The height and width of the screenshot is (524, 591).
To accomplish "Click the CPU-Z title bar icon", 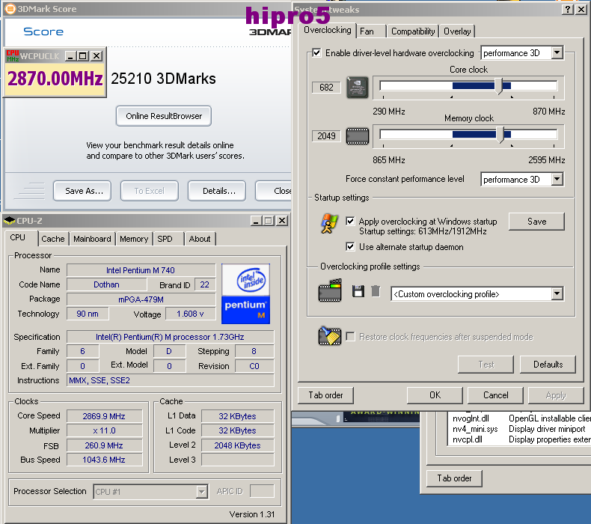I will 10,221.
